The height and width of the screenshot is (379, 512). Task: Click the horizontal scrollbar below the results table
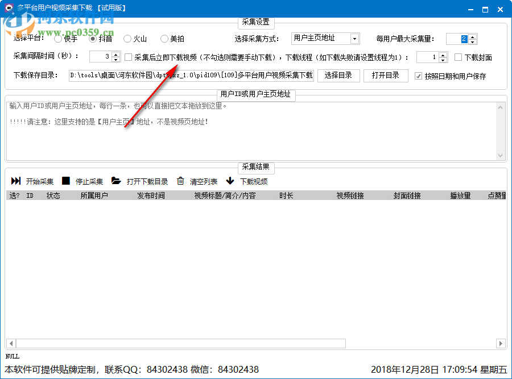tap(171, 343)
